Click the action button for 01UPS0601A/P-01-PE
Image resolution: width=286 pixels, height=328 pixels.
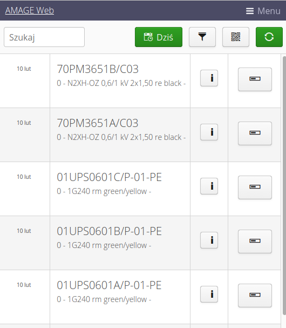click(x=255, y=296)
